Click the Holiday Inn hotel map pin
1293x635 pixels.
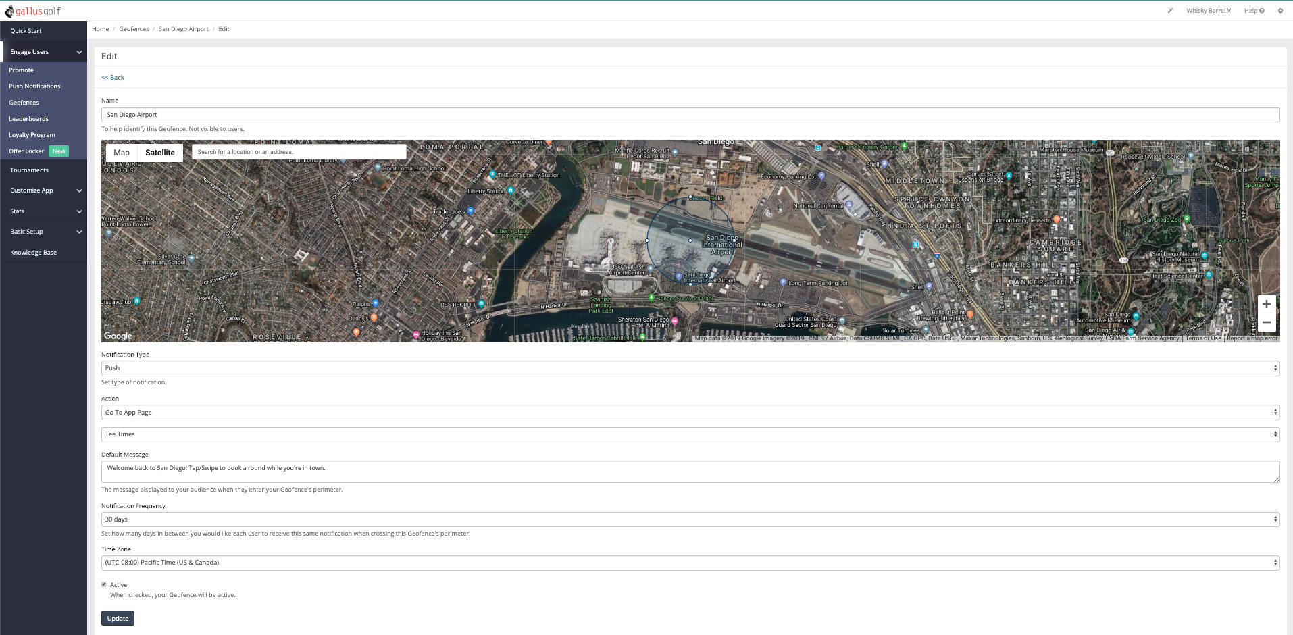pyautogui.click(x=416, y=334)
